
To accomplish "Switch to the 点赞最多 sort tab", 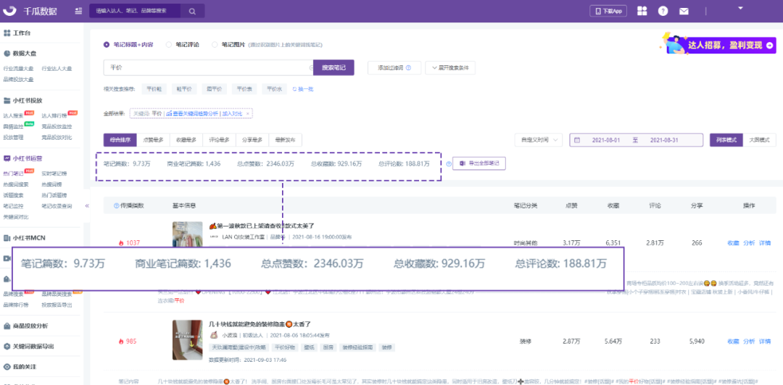I will coord(153,140).
